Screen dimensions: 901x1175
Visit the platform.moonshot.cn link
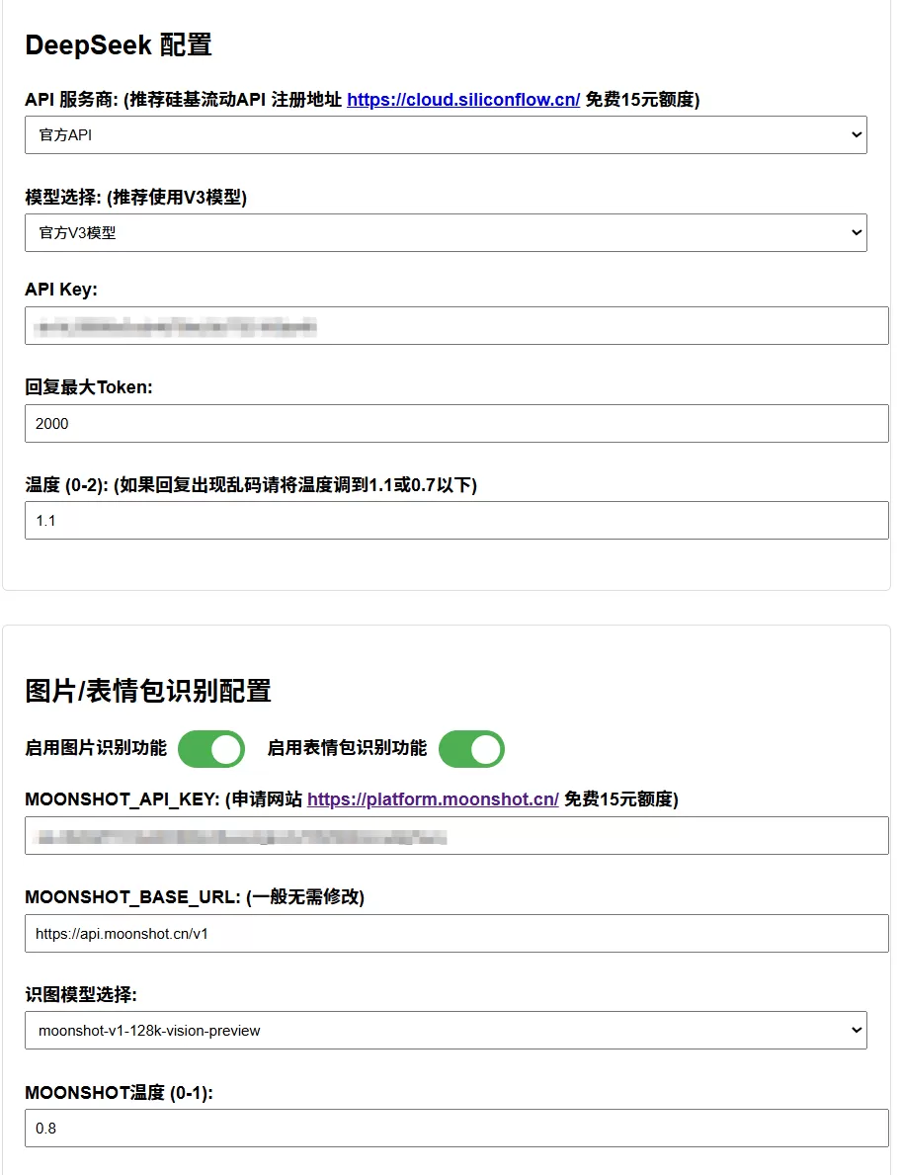tap(433, 799)
